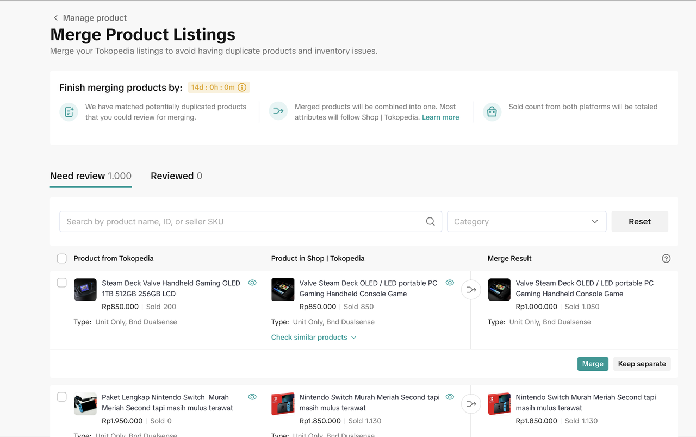This screenshot has width=696, height=437.
Task: Click the info icon next to countdown timer
Action: point(243,88)
